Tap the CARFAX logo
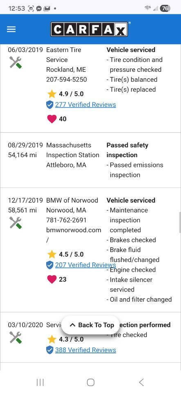181x393 pixels. tap(89, 29)
